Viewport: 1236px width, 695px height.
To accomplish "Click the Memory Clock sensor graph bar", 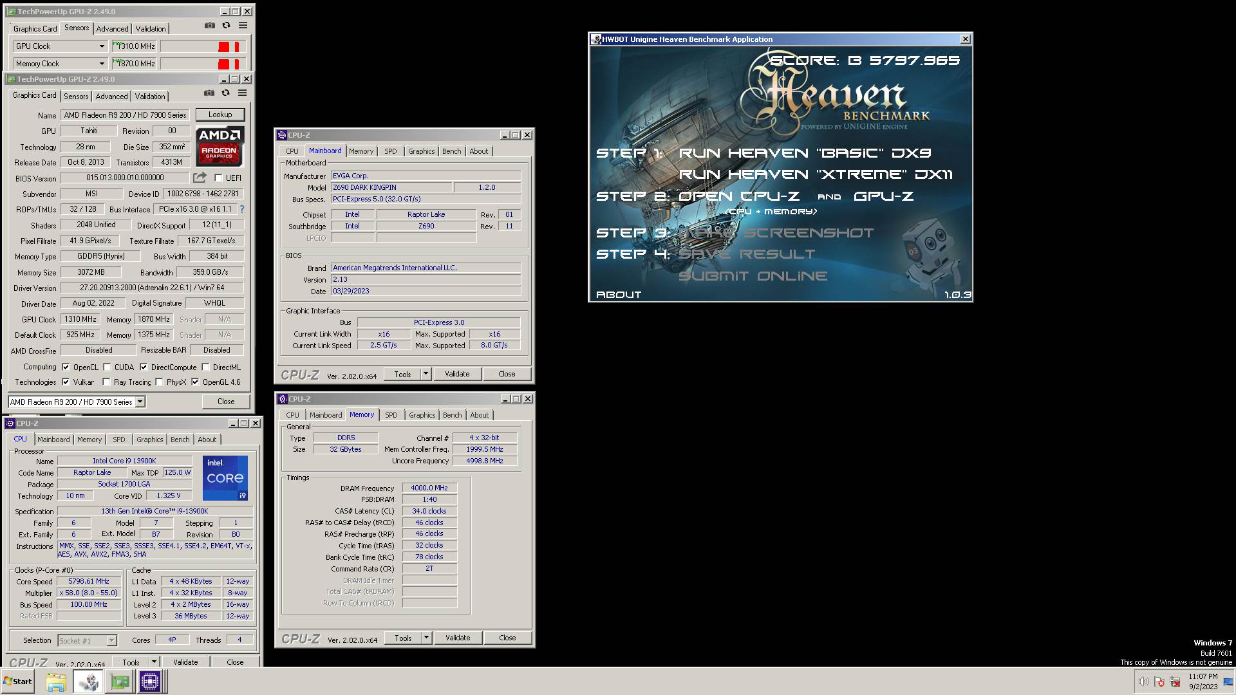I will click(x=202, y=64).
